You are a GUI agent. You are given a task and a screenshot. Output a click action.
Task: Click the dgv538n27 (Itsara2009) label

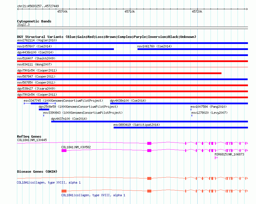coord(36,88)
